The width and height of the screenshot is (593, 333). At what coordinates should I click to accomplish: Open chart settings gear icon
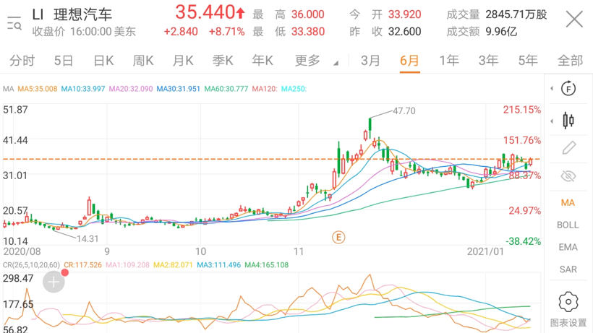coord(568,302)
